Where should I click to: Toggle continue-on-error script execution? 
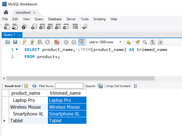click(x=57, y=42)
